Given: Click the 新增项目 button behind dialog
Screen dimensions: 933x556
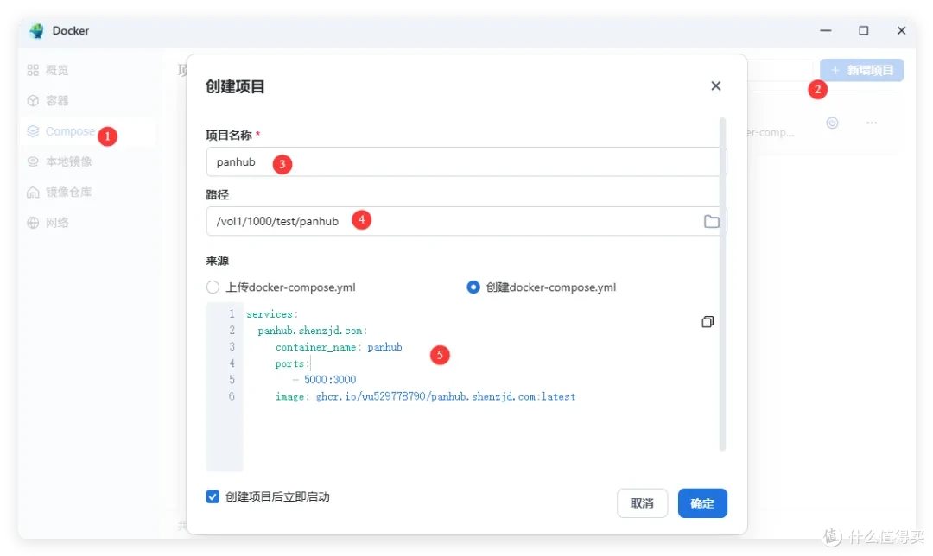Looking at the screenshot, I should coord(861,70).
